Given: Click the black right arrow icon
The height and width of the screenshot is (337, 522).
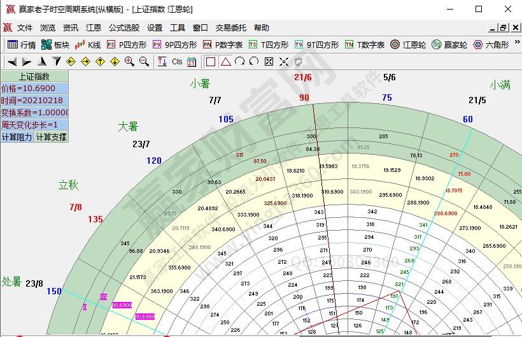Looking at the screenshot, I should pyautogui.click(x=26, y=62).
